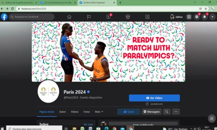This screenshot has height=130, width=217.
Task: Open the Chrome profile avatar icon
Action: click(212, 9)
